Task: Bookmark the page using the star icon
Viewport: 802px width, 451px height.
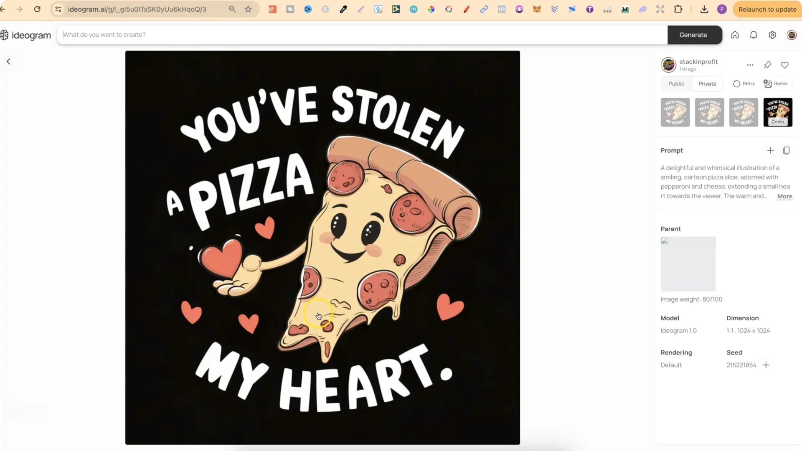Action: 248,9
